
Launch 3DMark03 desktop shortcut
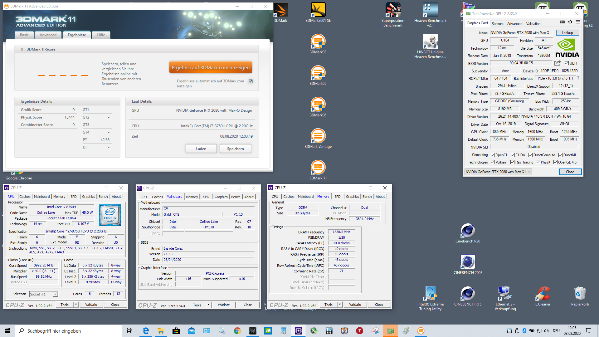tap(318, 44)
